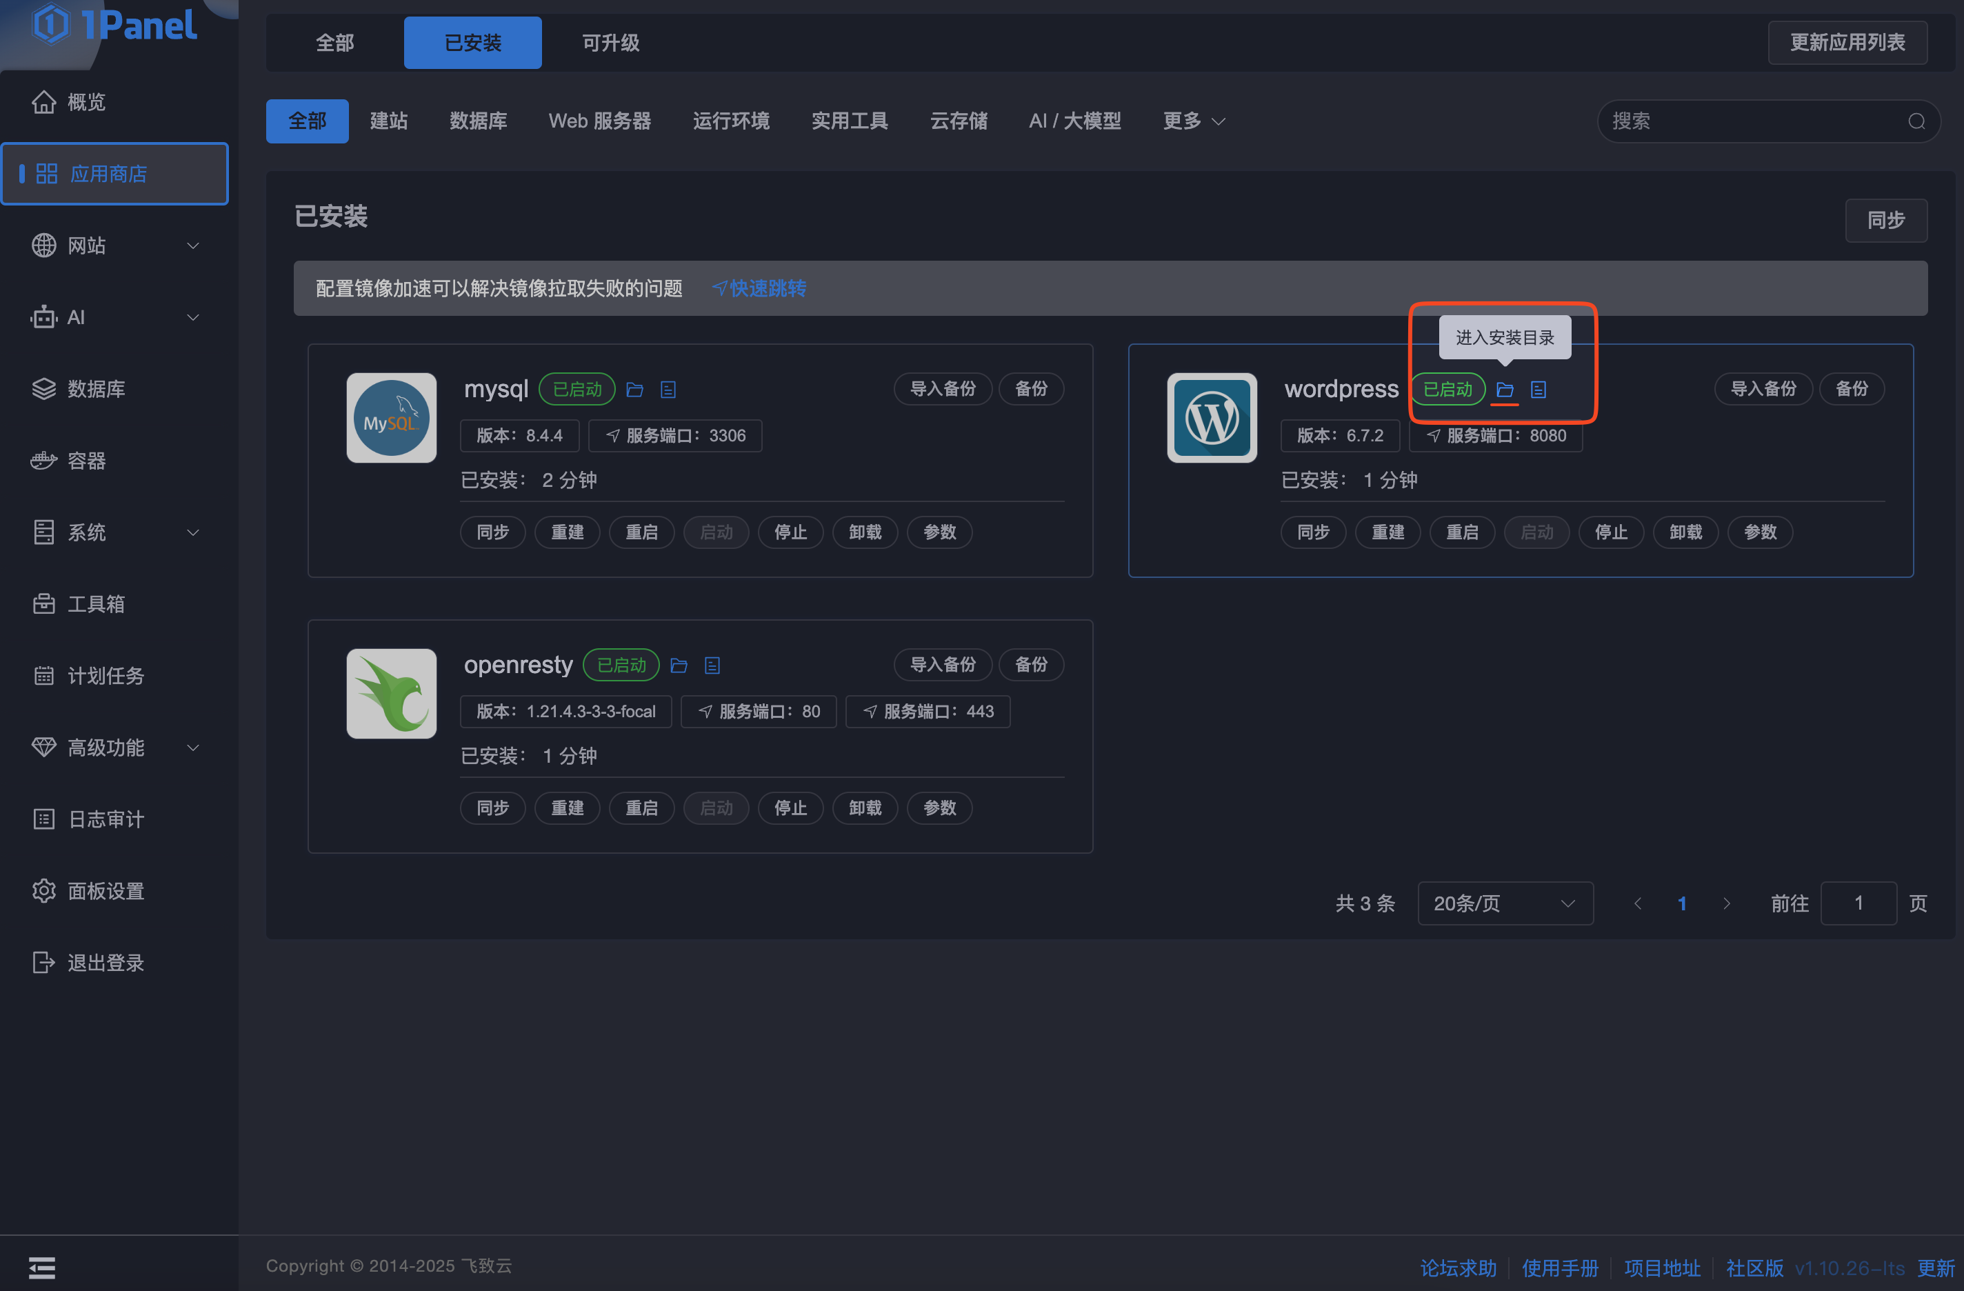
Task: Stop the wordpress app
Action: pyautogui.click(x=1611, y=532)
